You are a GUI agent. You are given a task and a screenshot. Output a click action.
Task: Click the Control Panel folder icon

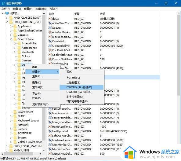pyautogui.click(x=15, y=39)
